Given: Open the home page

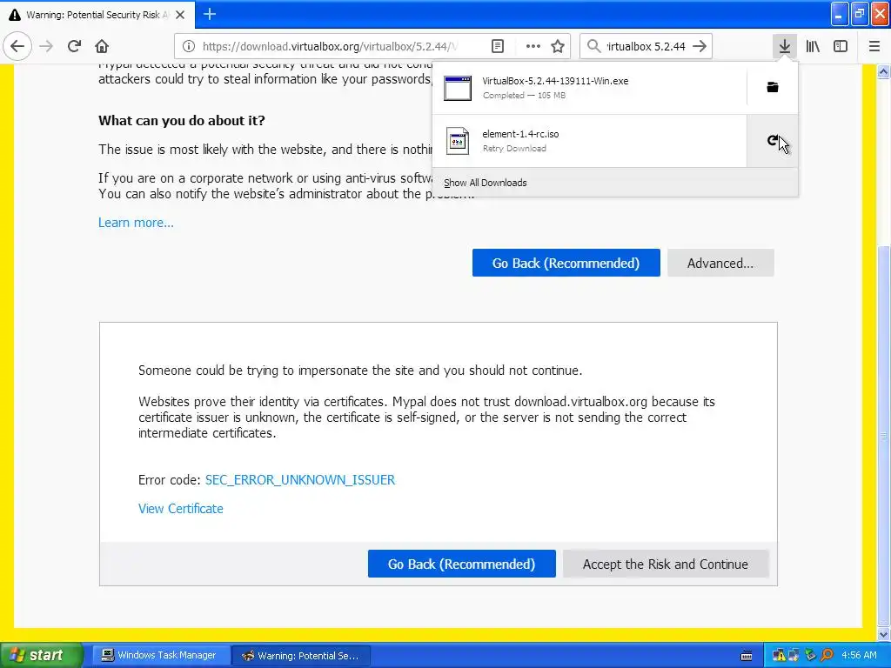Looking at the screenshot, I should point(102,46).
